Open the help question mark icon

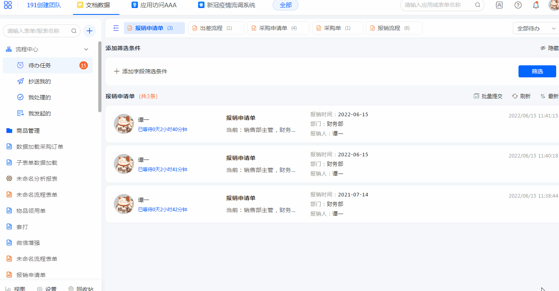coord(518,5)
